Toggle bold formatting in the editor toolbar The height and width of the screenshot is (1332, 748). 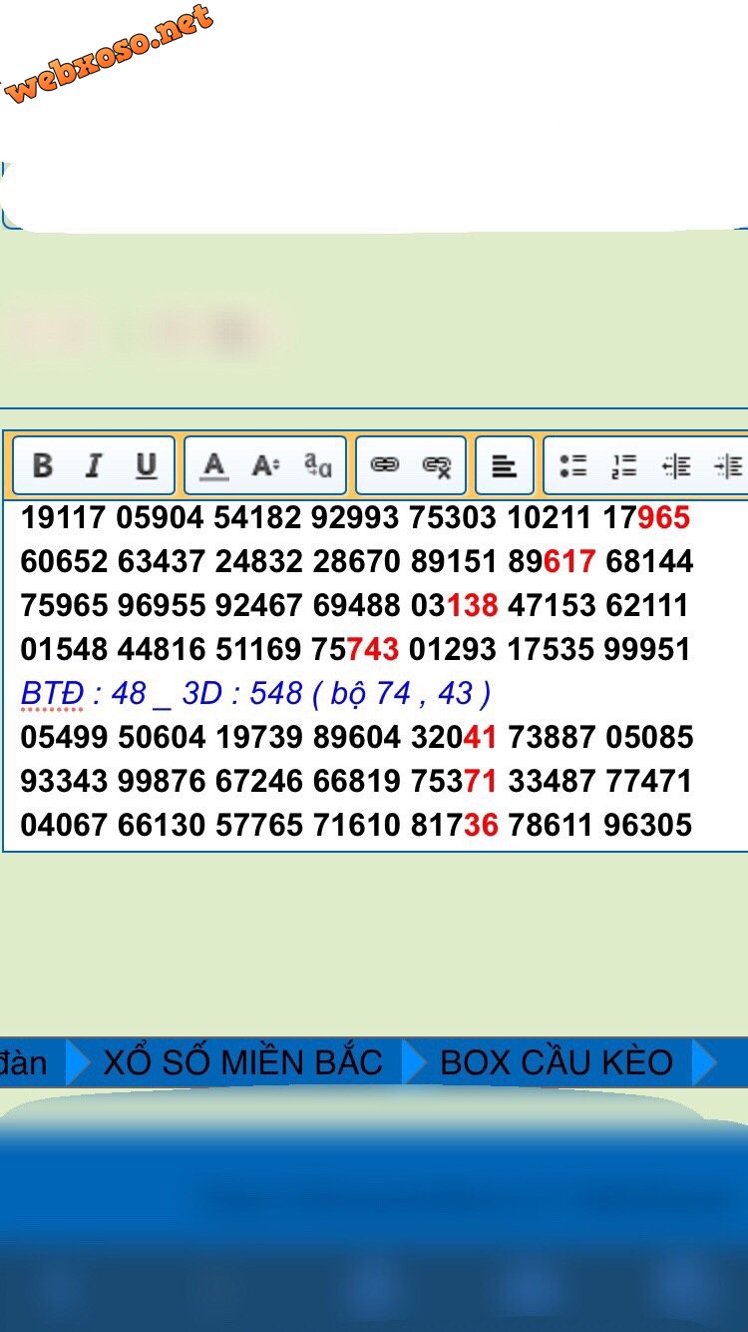(43, 465)
